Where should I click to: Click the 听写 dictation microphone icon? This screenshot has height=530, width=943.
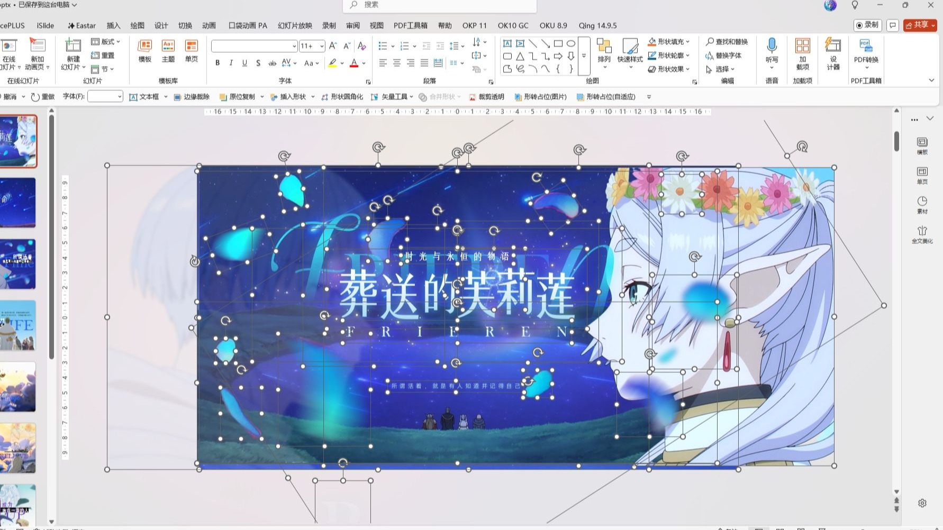click(772, 53)
